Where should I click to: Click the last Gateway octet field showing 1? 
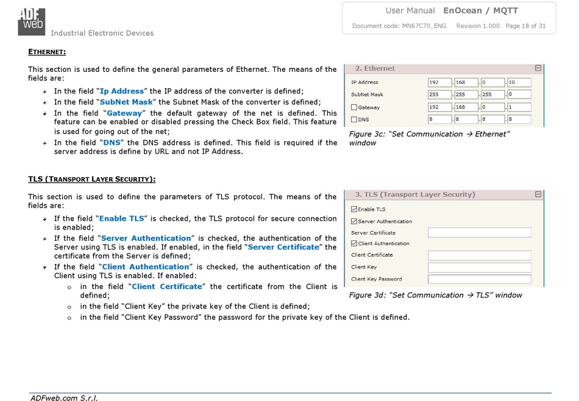click(x=519, y=107)
